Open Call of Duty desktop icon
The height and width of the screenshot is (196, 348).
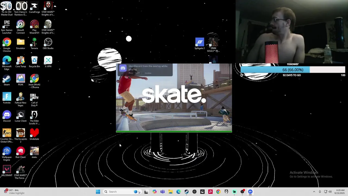pos(34,100)
